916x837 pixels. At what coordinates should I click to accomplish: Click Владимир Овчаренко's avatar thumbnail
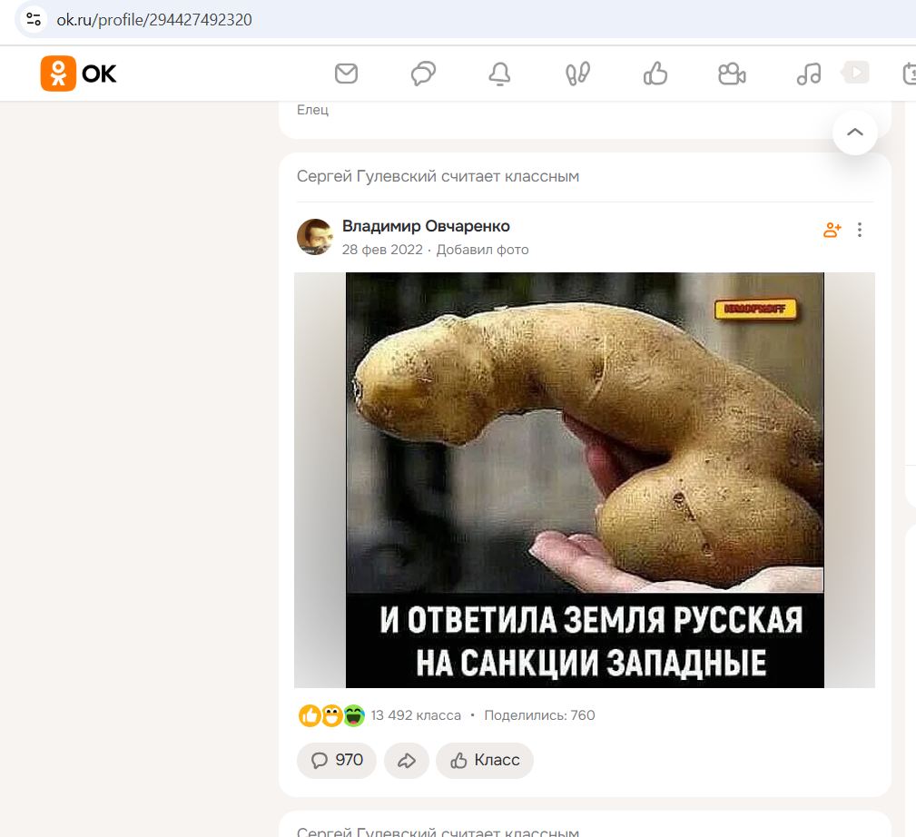(314, 236)
